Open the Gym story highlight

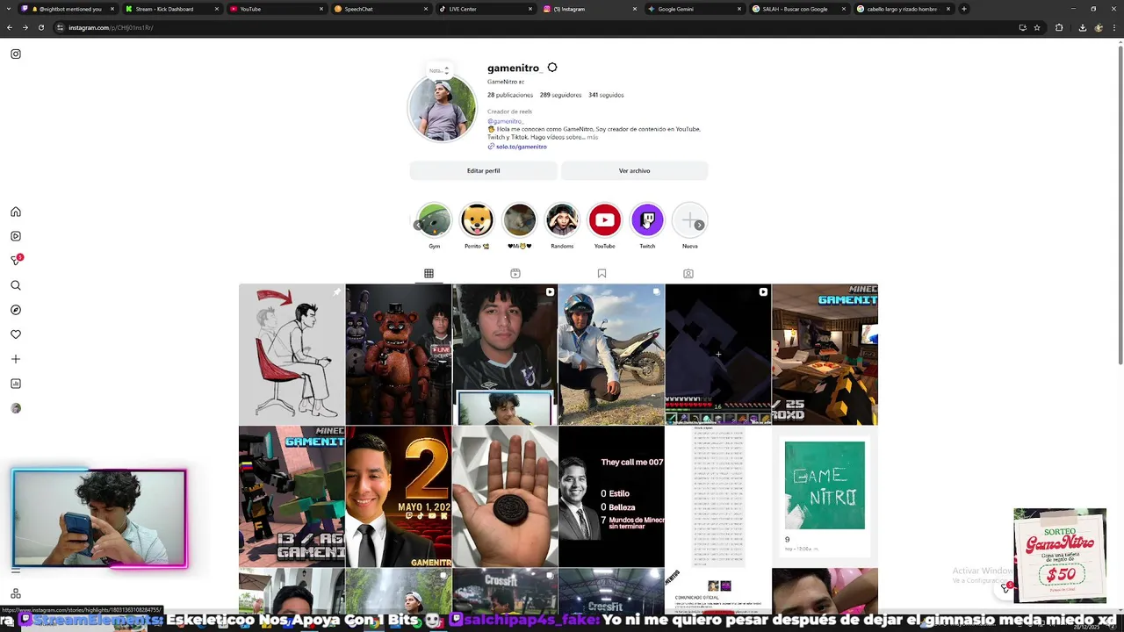434,220
